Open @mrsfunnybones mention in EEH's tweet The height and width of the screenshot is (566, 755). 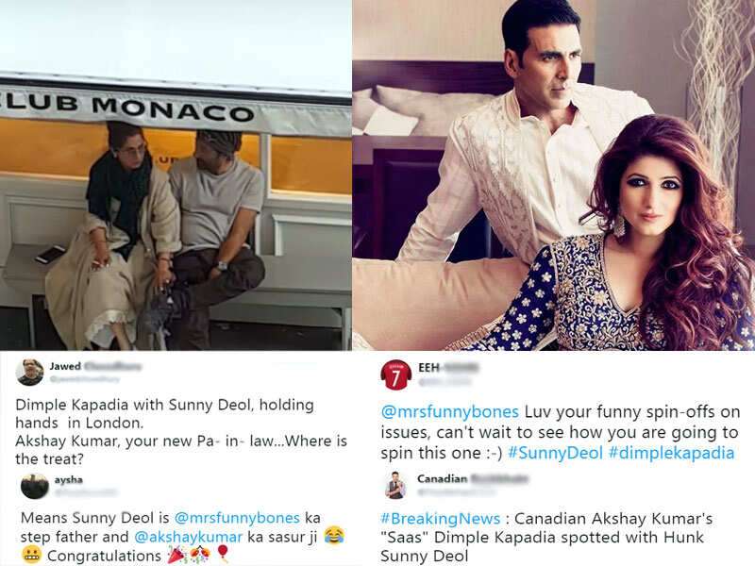pos(450,412)
